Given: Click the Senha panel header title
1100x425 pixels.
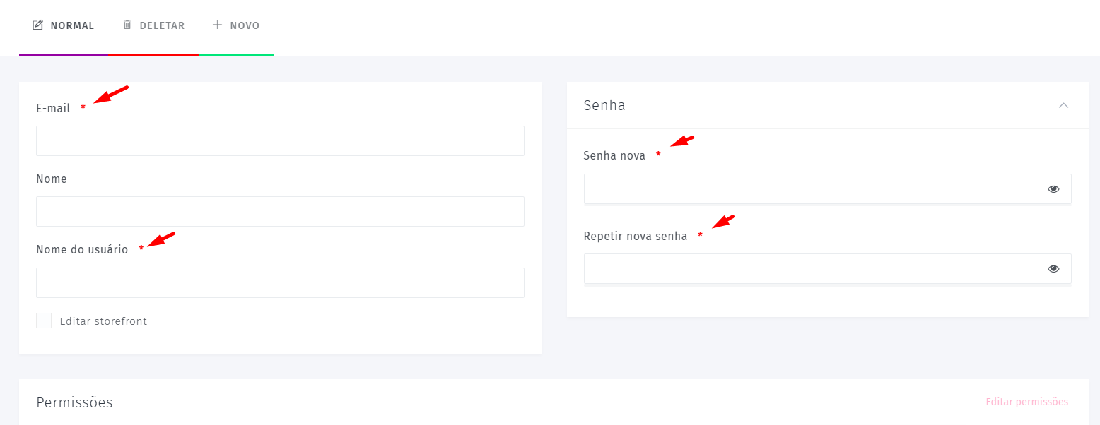Looking at the screenshot, I should [x=604, y=105].
